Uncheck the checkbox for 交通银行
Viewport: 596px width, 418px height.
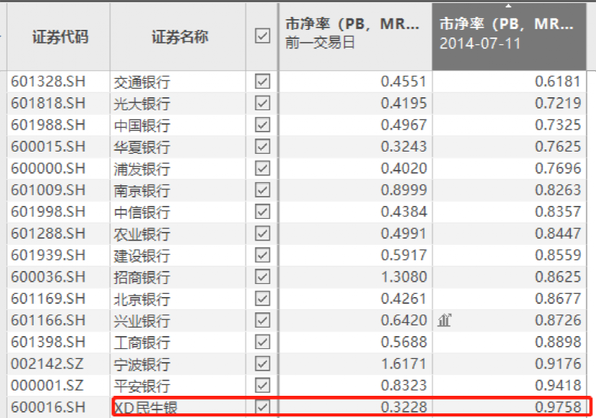tap(262, 81)
